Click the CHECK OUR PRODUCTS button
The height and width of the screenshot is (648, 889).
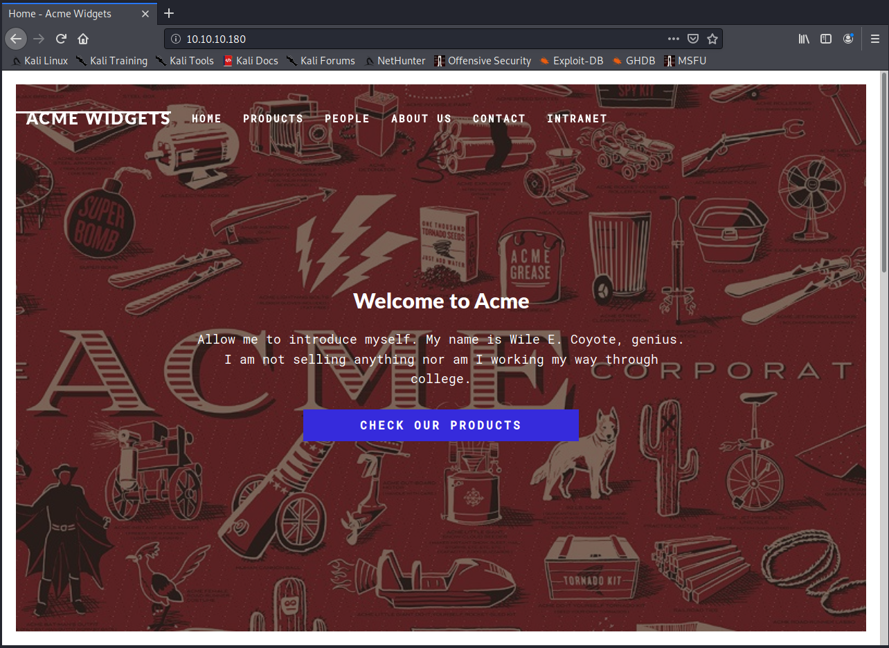tap(440, 425)
